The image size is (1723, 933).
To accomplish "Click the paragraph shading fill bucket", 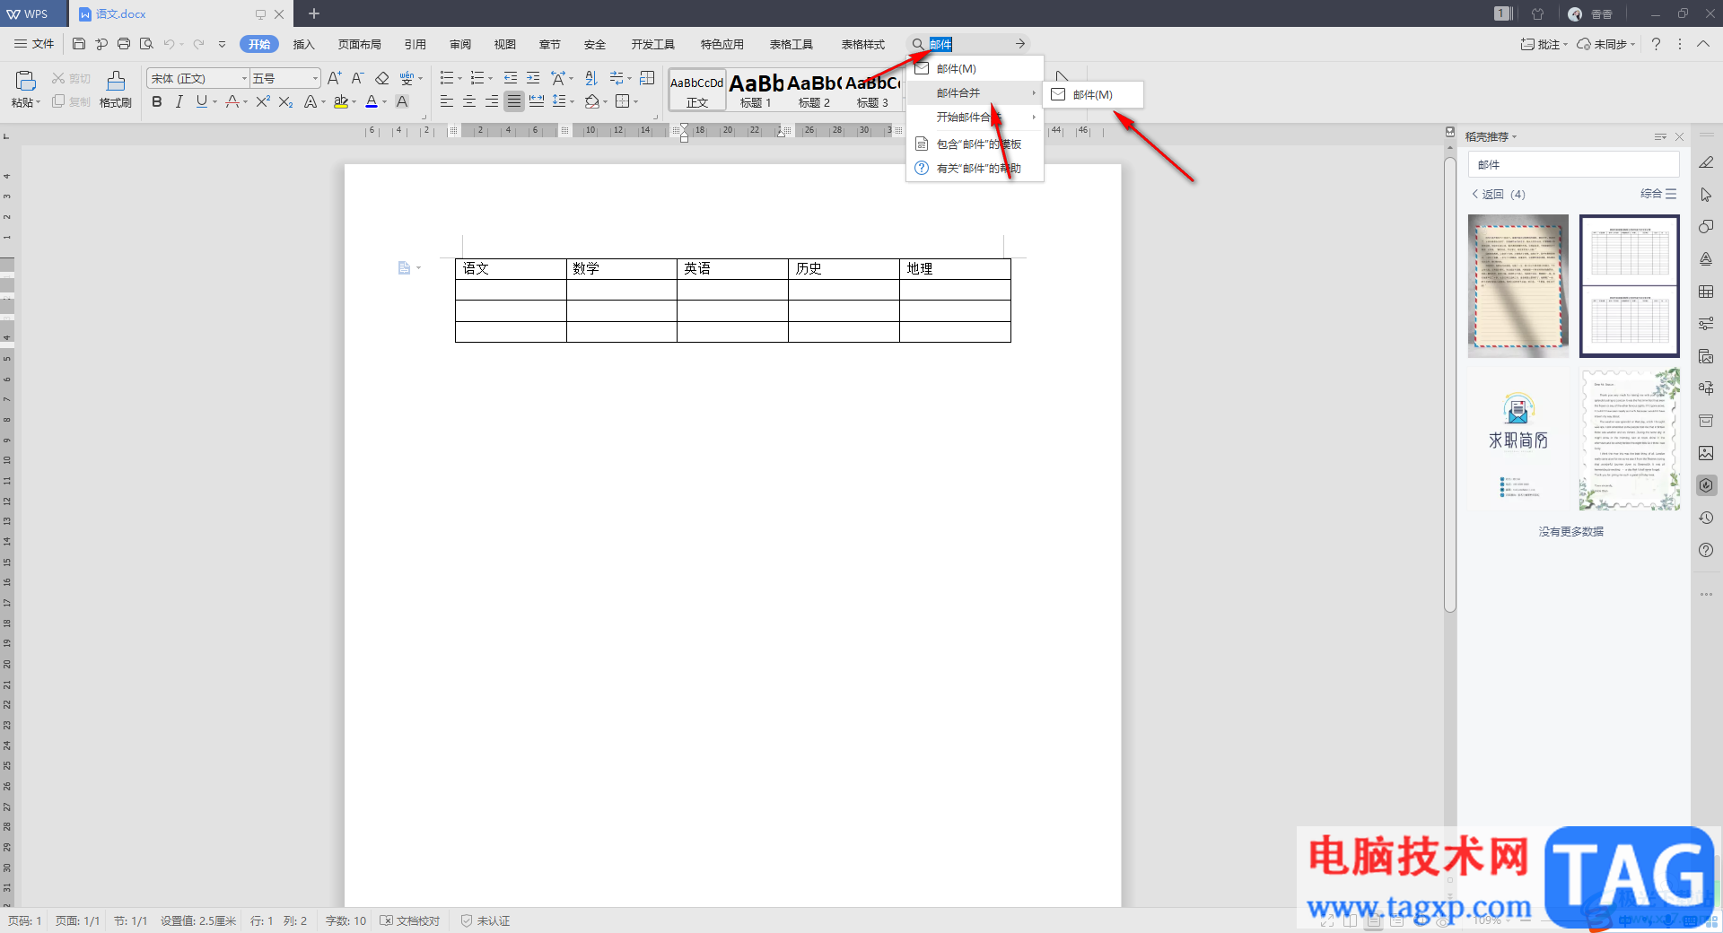I will (x=591, y=102).
